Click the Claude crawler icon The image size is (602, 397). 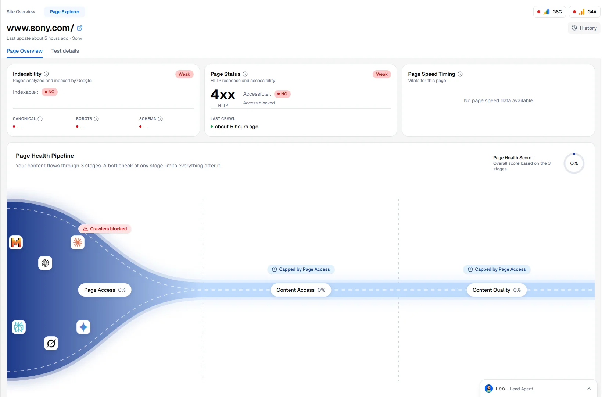click(78, 242)
